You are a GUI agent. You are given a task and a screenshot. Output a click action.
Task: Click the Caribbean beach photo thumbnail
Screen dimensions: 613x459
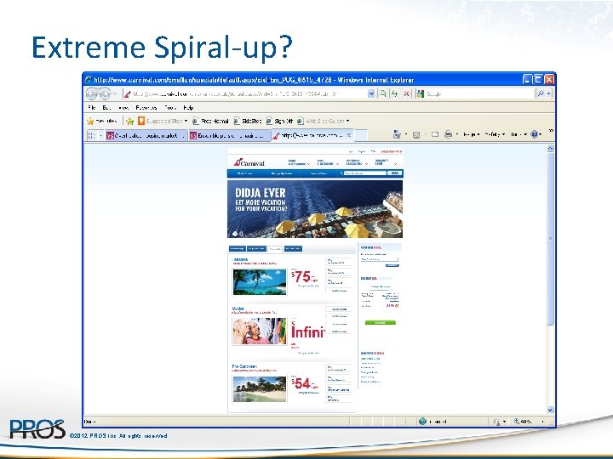click(260, 388)
